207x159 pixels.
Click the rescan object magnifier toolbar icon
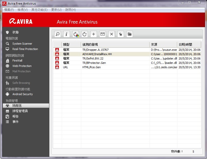pyautogui.click(x=58, y=34)
